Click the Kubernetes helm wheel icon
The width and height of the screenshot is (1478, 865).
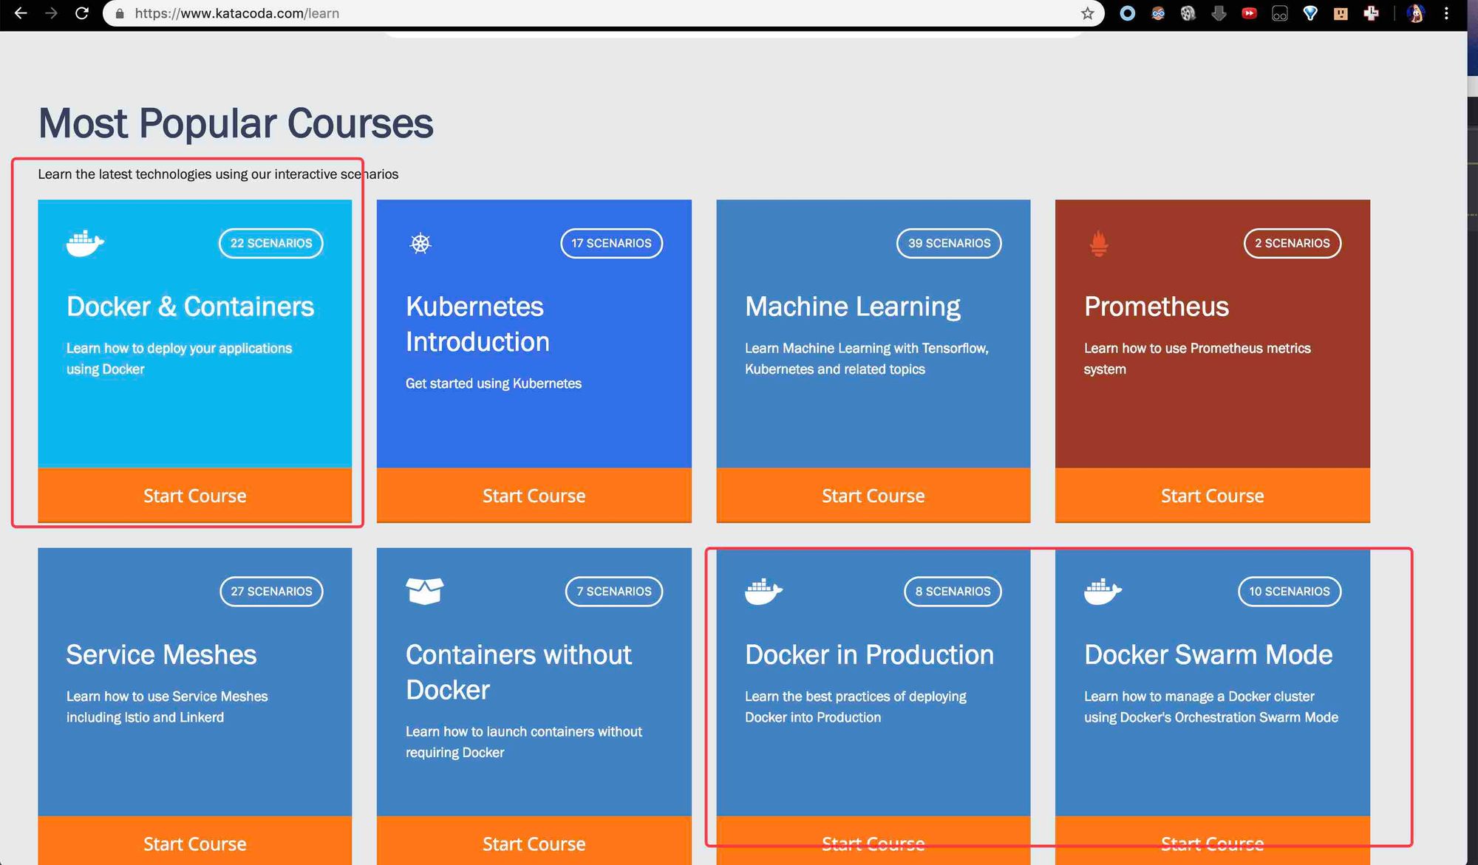click(420, 243)
